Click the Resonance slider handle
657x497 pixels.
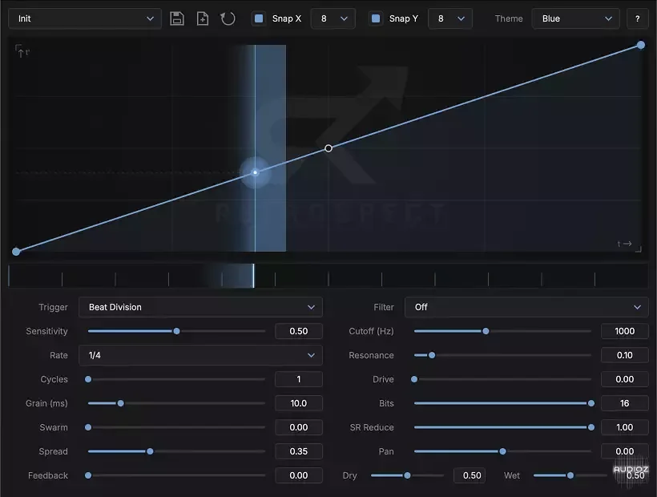[432, 355]
